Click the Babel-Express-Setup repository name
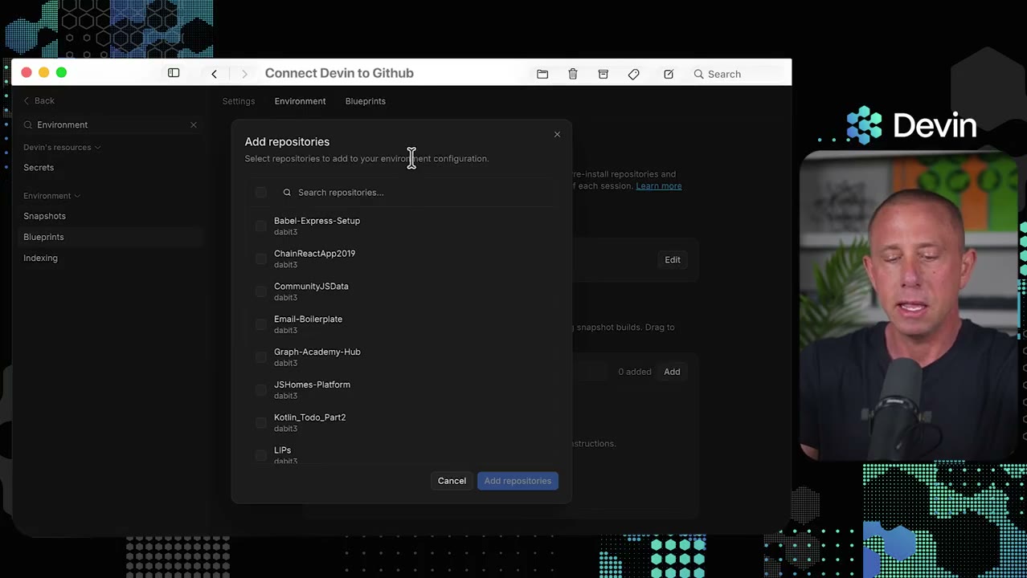Image resolution: width=1027 pixels, height=578 pixels. click(x=317, y=221)
